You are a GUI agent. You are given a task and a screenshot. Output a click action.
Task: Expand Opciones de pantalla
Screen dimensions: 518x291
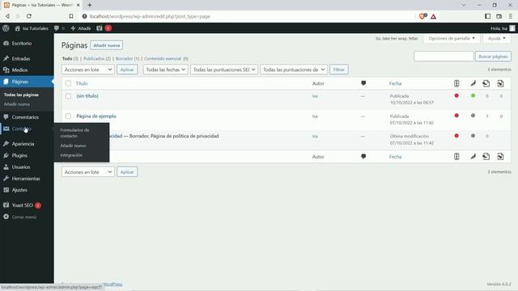coord(452,39)
